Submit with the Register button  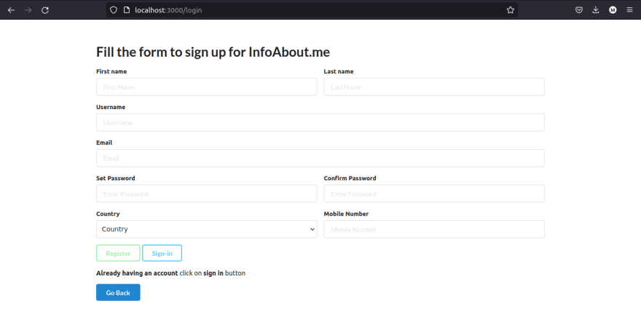[118, 253]
